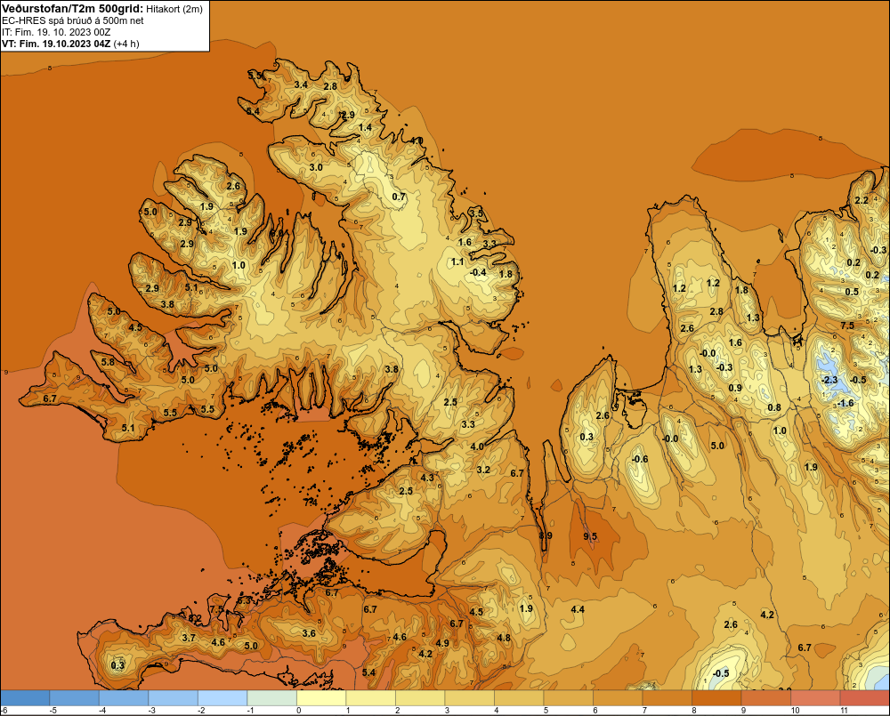Click the 0.7 temperature value
This screenshot has width=890, height=716.
click(x=399, y=197)
